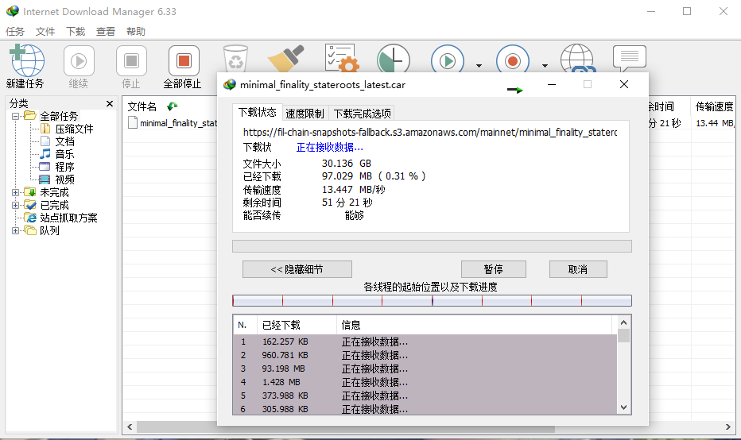Viewport: 741px width, 440px height.
Task: Click the 暂停 button
Action: (x=493, y=269)
